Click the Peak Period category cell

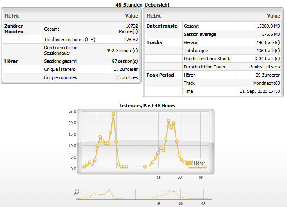[164, 75]
